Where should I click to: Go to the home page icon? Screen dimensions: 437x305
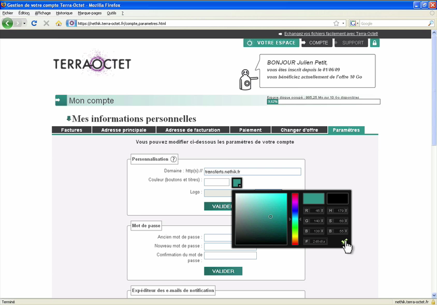point(59,23)
